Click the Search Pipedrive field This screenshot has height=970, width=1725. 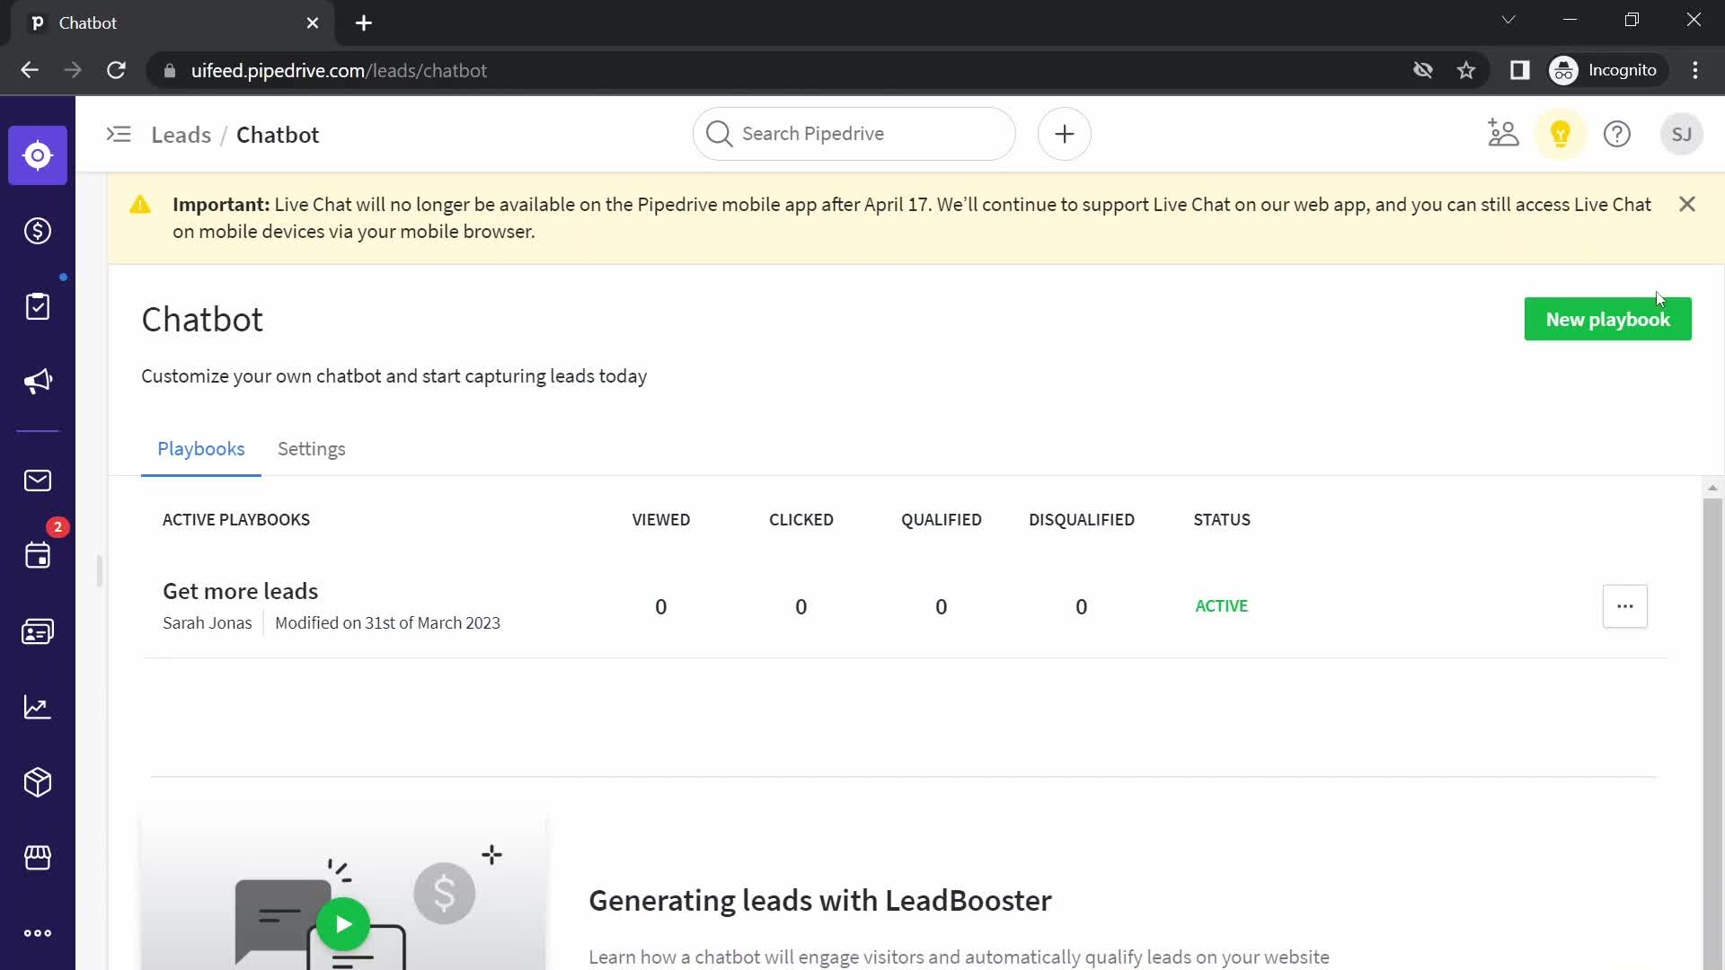[854, 134]
